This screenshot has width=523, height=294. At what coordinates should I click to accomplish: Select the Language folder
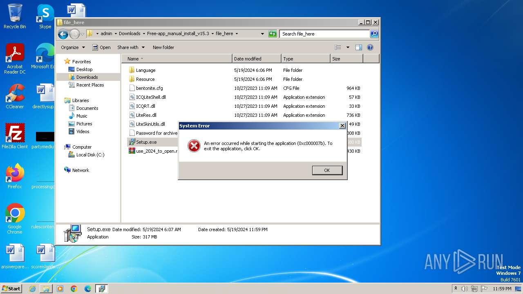tap(145, 70)
